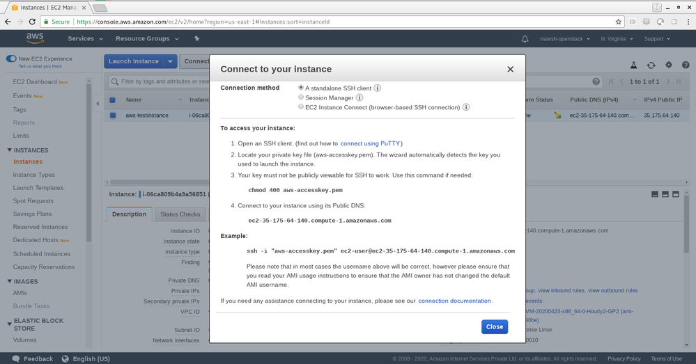This screenshot has height=364, width=696.
Task: Click the refresh instances icon
Action: [651, 65]
